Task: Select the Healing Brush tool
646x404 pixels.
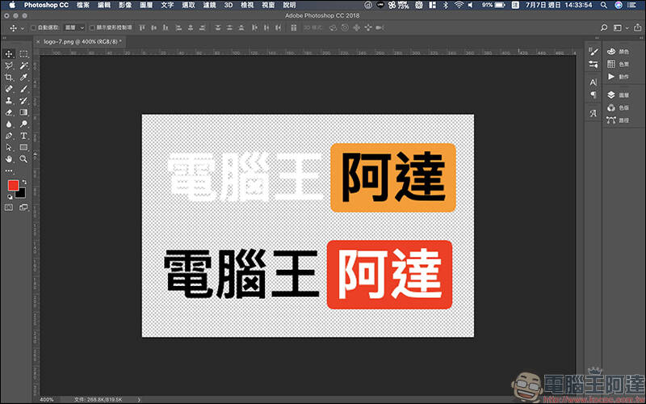Action: [9, 89]
